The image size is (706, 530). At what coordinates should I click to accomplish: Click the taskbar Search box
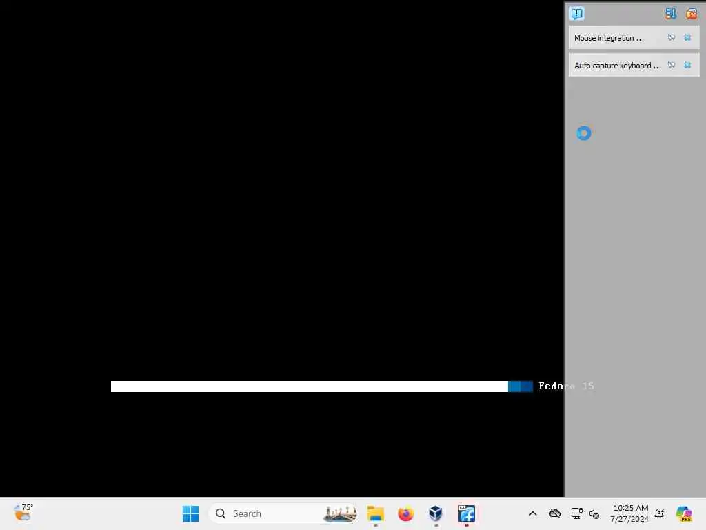[x=283, y=513]
